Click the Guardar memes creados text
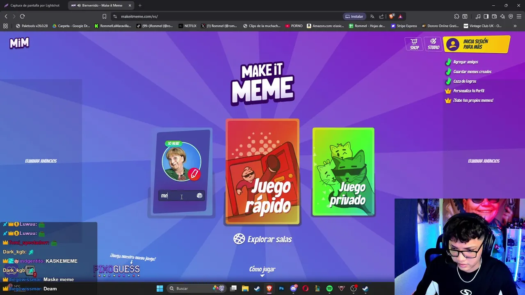525x295 pixels. point(472,72)
